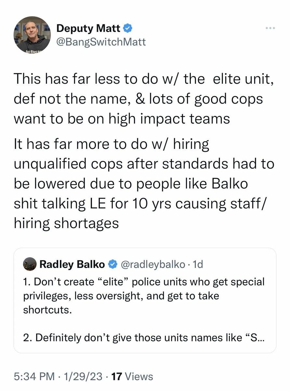290x391 pixels.
Task: Click the word Views in footer
Action: pos(139,376)
